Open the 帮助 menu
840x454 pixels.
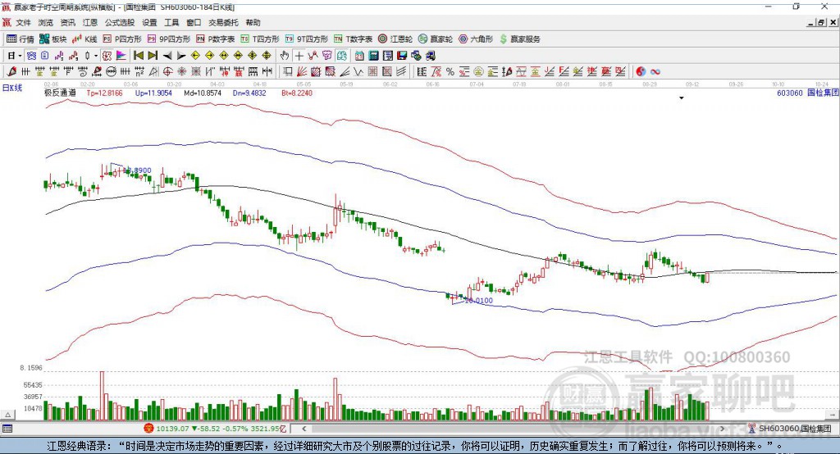(253, 22)
